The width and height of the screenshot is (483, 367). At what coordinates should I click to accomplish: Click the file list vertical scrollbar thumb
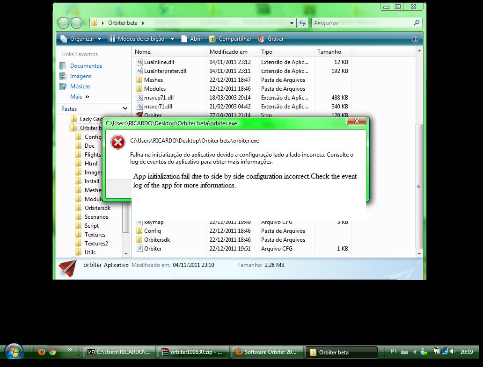click(418, 186)
